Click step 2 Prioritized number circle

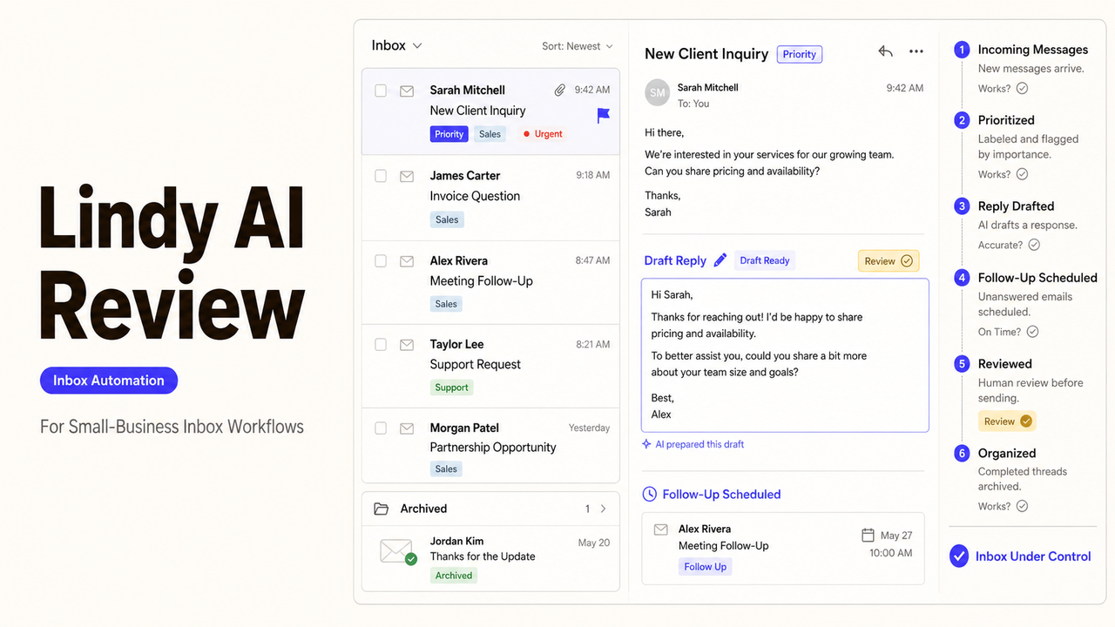click(962, 120)
